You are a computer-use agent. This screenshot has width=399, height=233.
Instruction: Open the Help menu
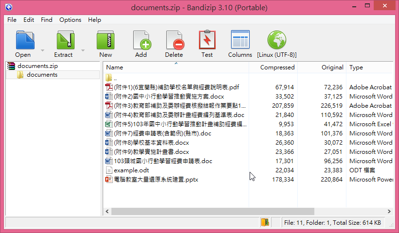94,20
